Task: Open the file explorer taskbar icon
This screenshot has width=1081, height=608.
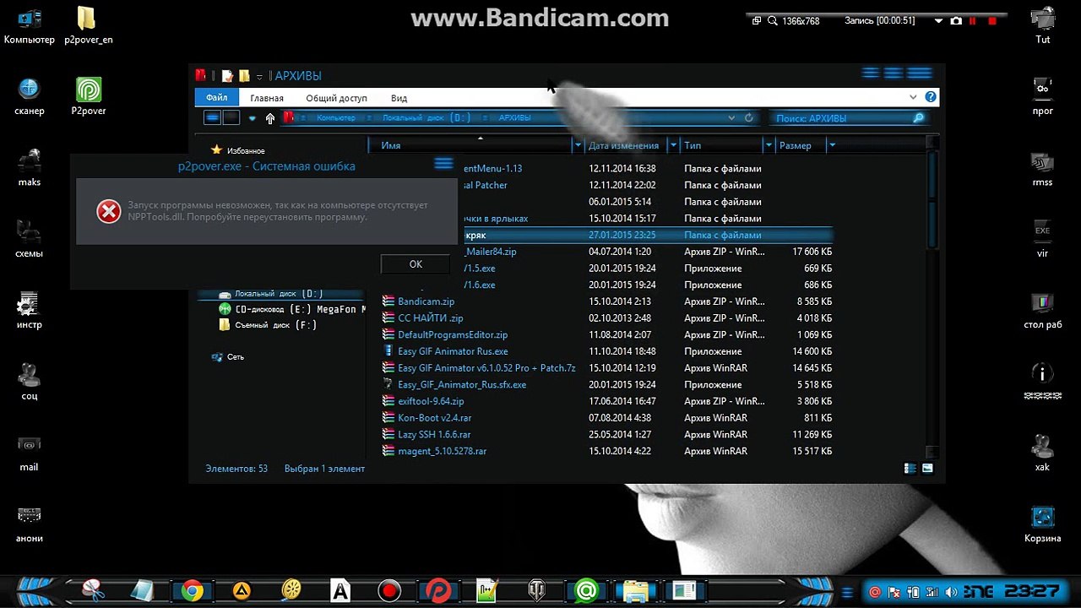Action: (x=635, y=591)
